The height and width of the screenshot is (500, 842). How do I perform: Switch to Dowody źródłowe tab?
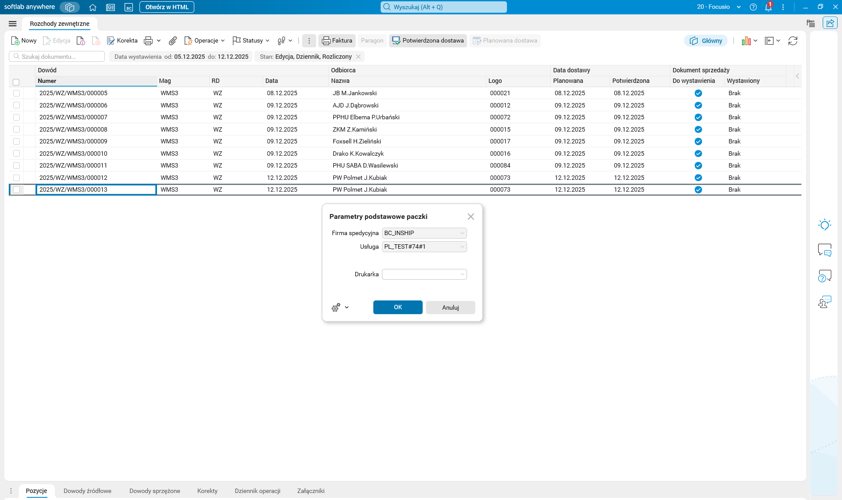pos(87,491)
